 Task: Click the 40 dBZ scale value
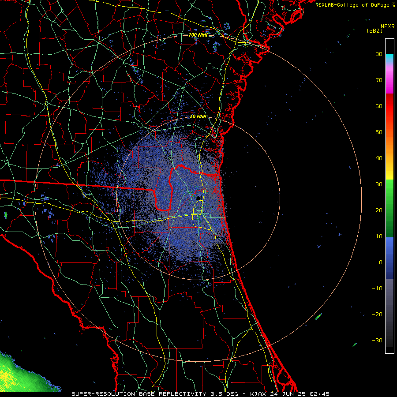pos(379,158)
